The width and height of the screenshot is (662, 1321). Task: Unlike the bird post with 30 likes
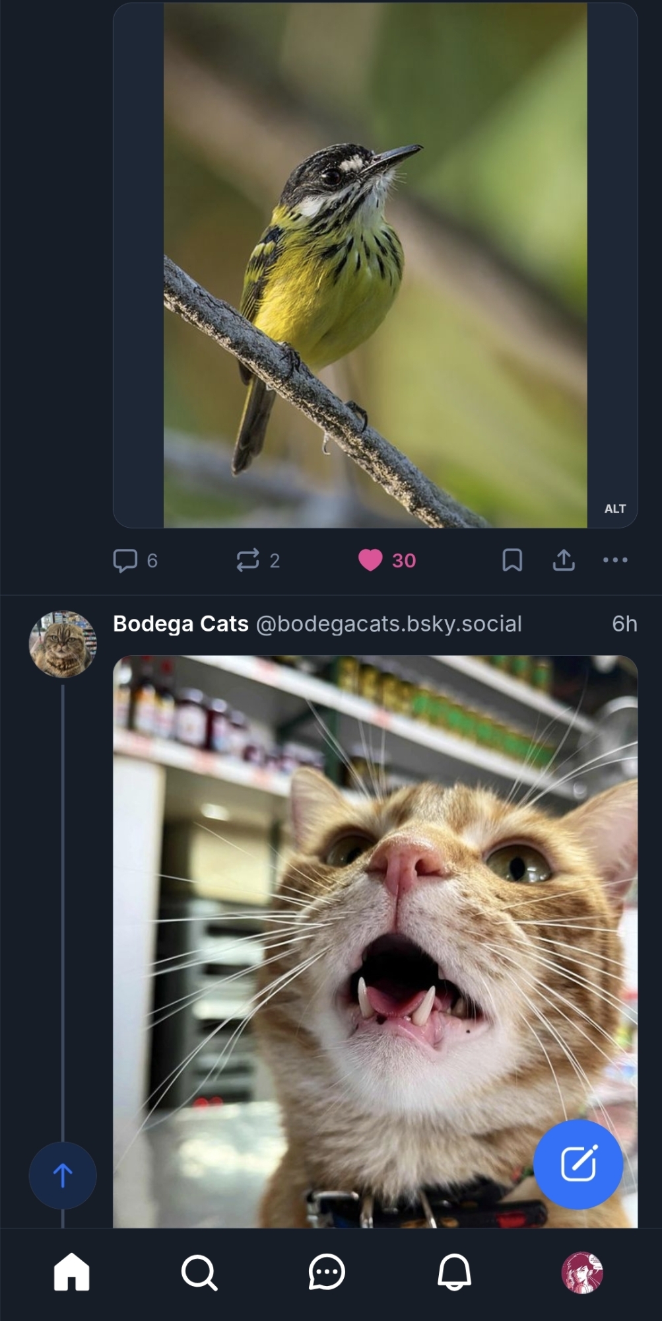pyautogui.click(x=371, y=560)
